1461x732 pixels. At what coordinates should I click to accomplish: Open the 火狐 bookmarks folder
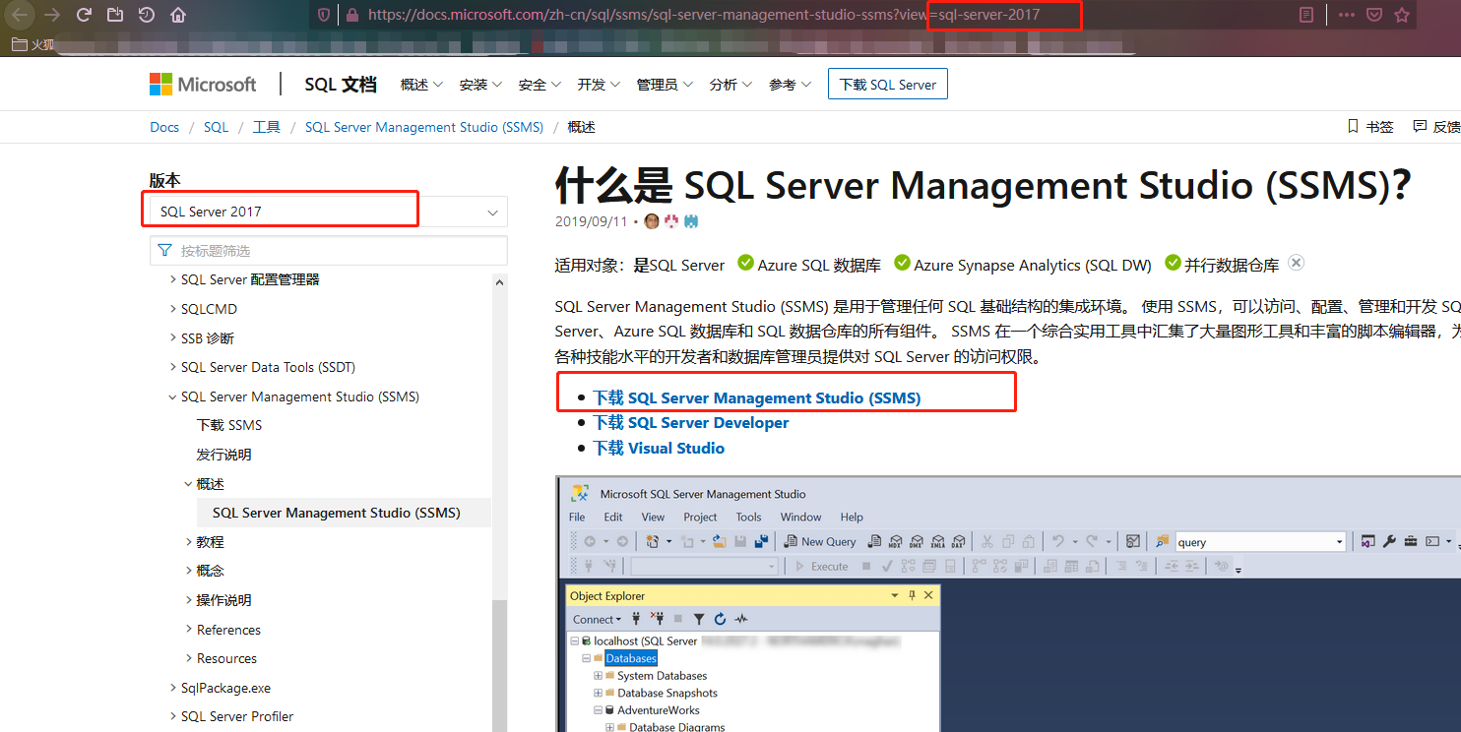click(33, 44)
